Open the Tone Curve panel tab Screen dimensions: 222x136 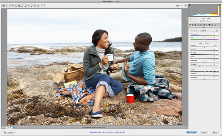[x=192, y=25]
